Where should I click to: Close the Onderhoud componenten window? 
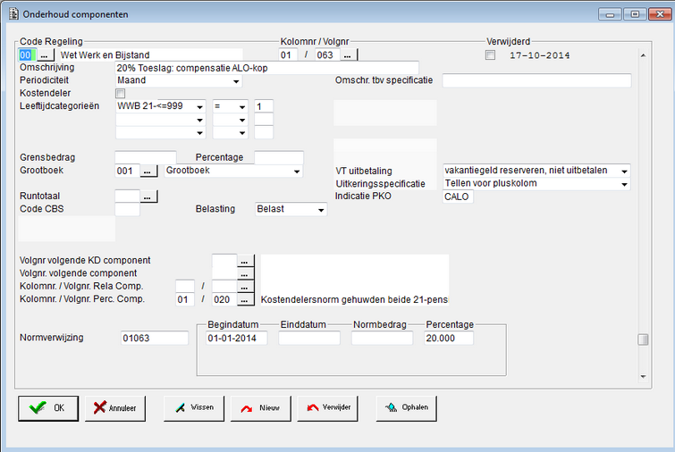pos(660,14)
